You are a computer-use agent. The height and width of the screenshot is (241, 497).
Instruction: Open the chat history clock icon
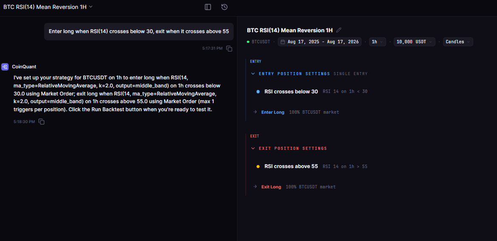point(224,7)
